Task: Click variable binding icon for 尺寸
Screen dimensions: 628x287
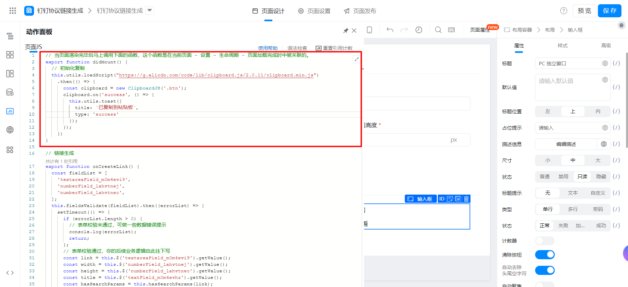Action: [x=617, y=160]
